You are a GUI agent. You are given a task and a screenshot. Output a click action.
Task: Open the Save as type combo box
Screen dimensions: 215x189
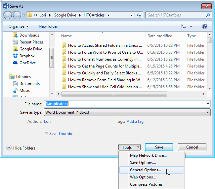tap(127, 112)
